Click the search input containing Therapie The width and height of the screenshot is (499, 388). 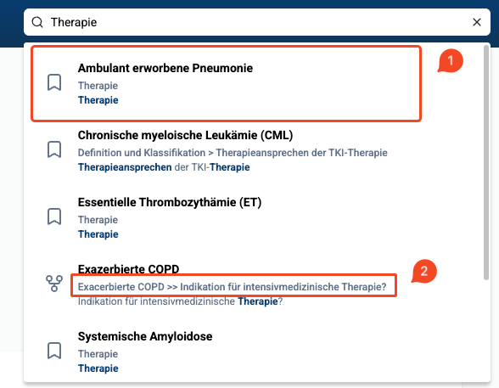click(x=257, y=22)
